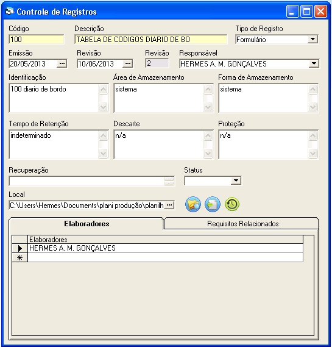This screenshot has height=347, width=332.
Task: Click the Local file path field
Action: tap(87, 206)
